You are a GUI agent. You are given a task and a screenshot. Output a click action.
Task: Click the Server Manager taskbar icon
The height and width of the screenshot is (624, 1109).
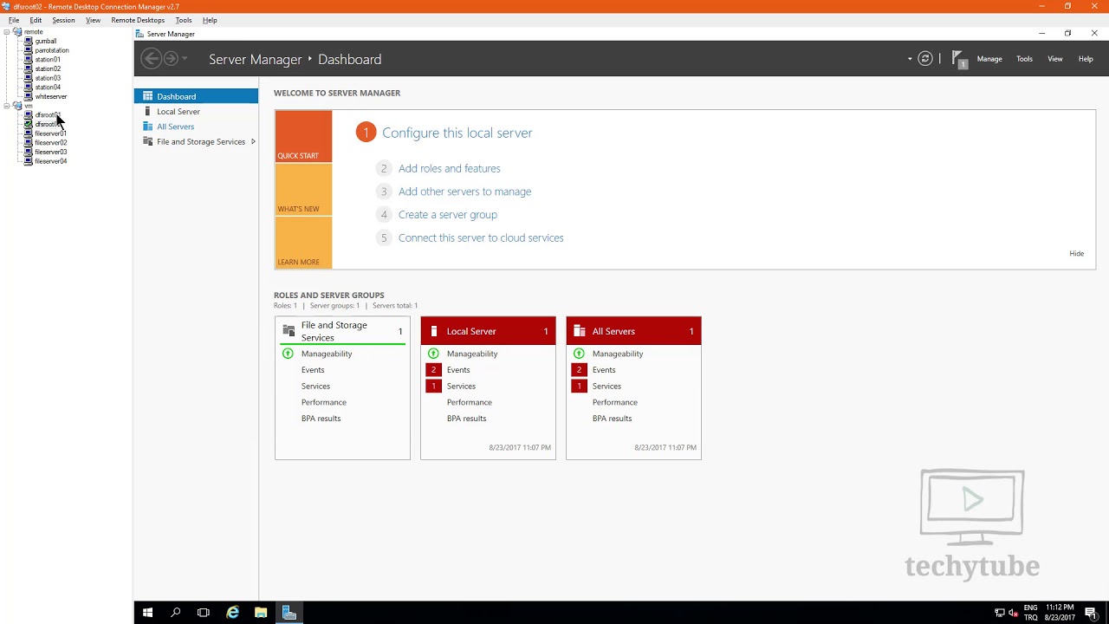pyautogui.click(x=289, y=613)
